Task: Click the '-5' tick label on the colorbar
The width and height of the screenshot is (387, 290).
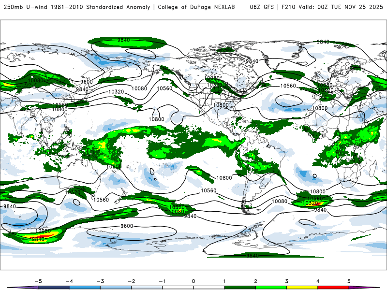Action: (x=38, y=281)
